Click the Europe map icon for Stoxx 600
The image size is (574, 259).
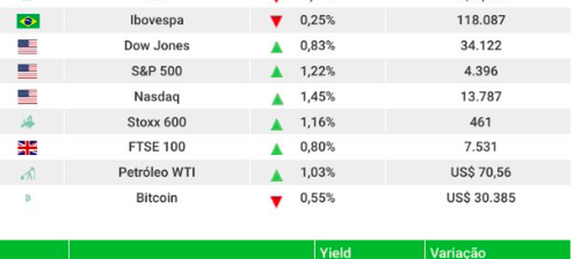coord(27,123)
